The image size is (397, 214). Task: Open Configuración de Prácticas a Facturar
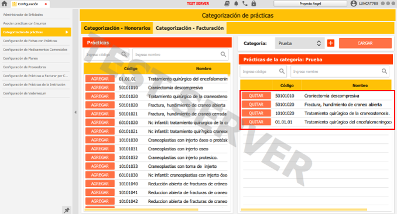(x=36, y=76)
